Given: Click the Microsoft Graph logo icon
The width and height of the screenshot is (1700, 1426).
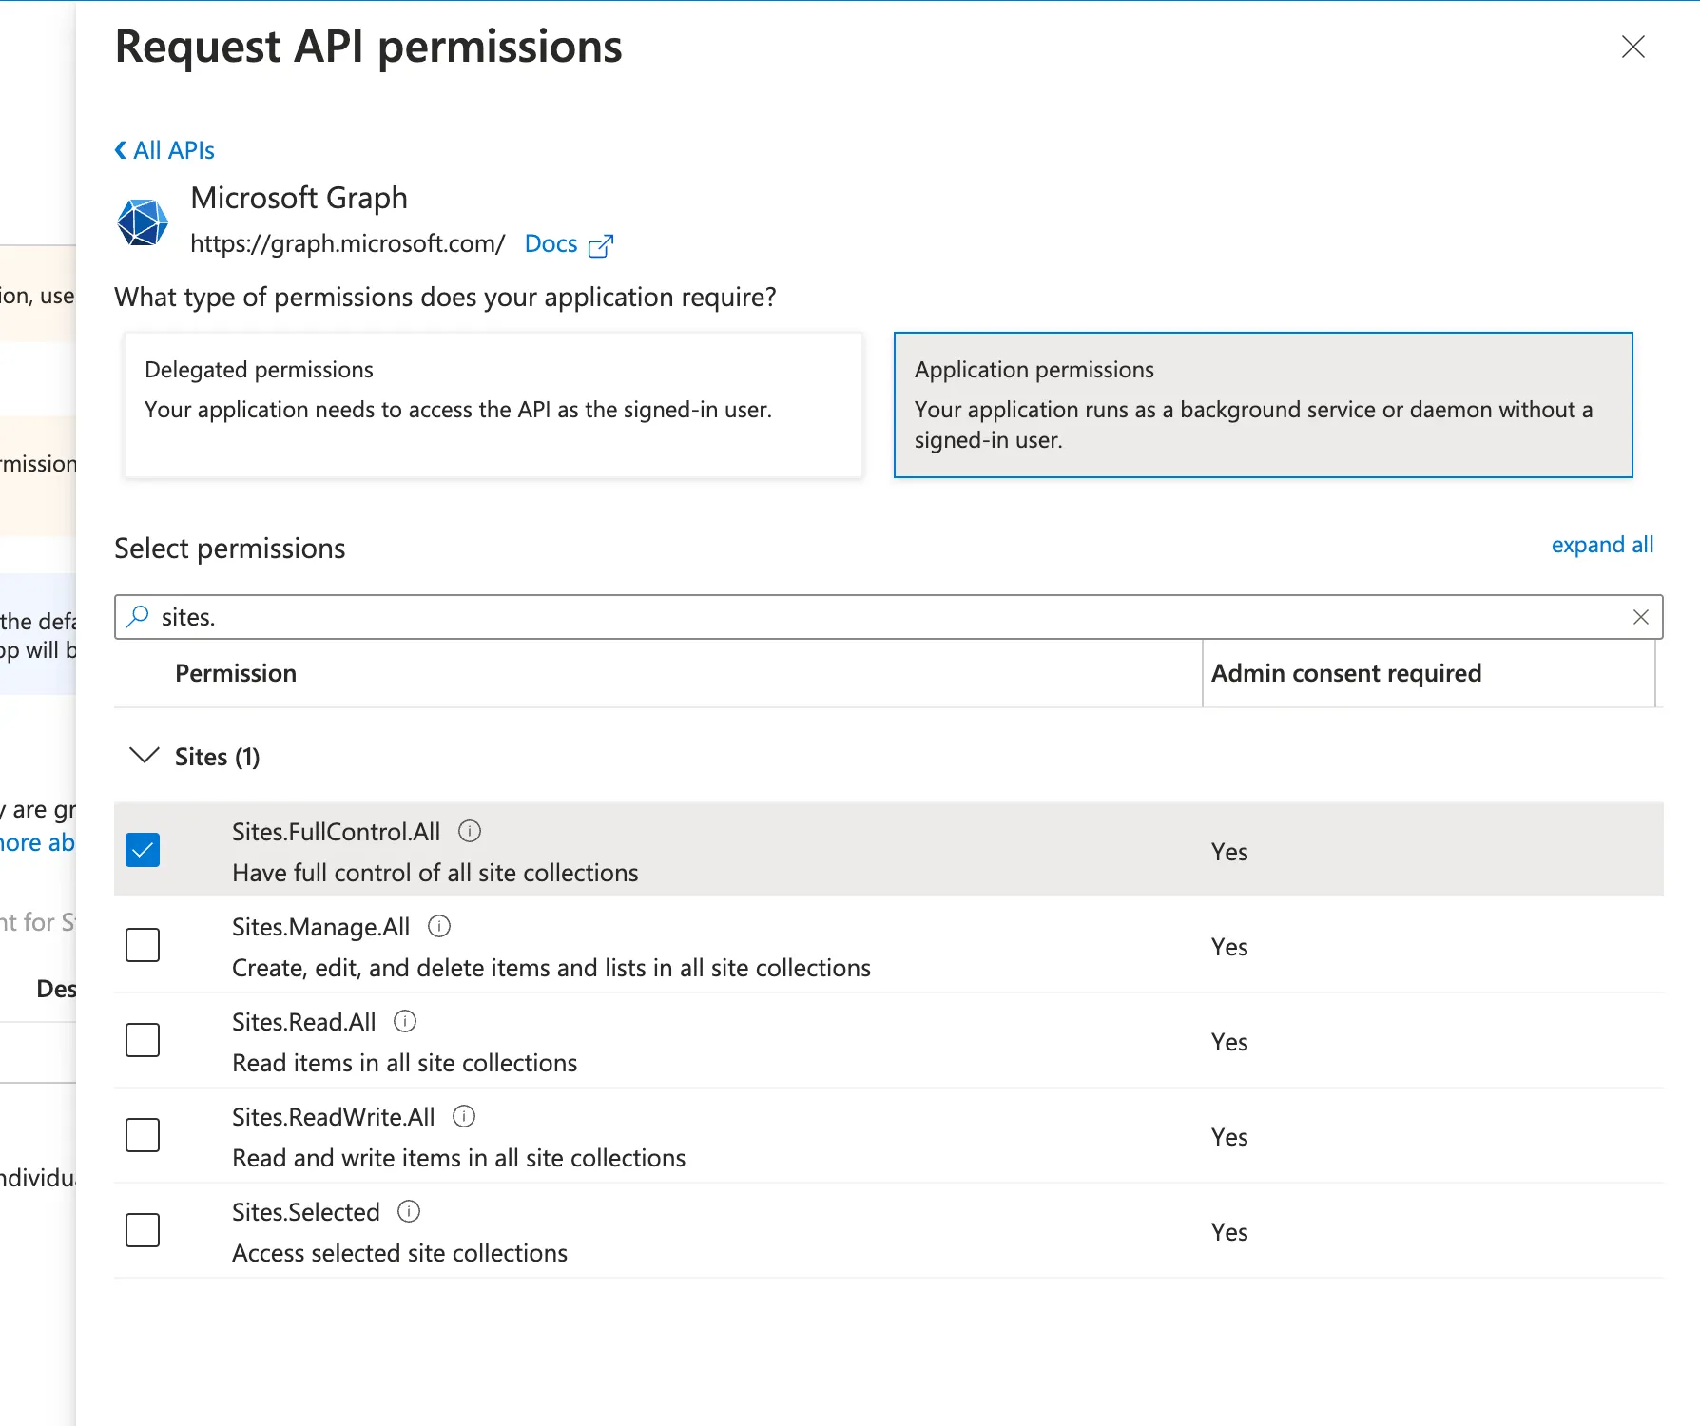Looking at the screenshot, I should pos(143,222).
